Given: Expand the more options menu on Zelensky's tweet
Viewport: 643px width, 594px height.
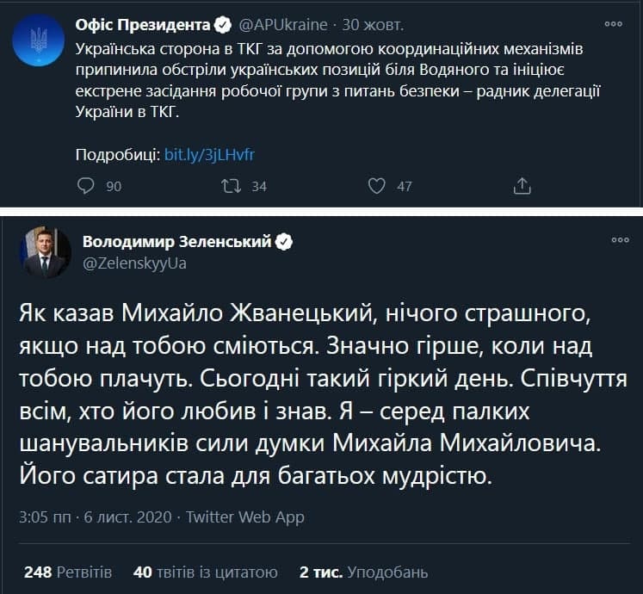Looking at the screenshot, I should (620, 241).
